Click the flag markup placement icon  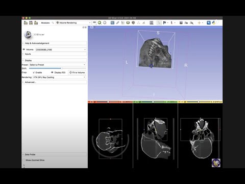[x=164, y=22]
